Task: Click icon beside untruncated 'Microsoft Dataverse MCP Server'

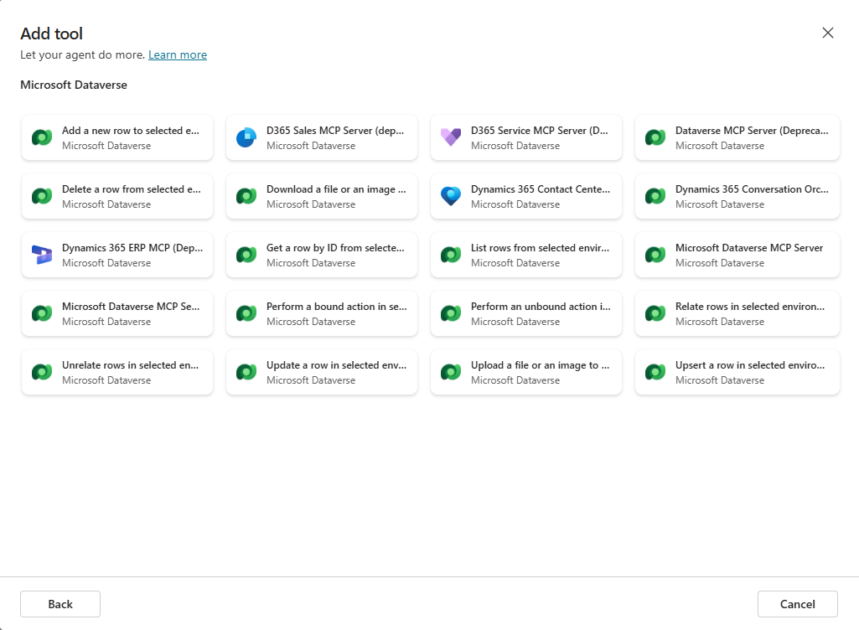Action: (x=655, y=255)
